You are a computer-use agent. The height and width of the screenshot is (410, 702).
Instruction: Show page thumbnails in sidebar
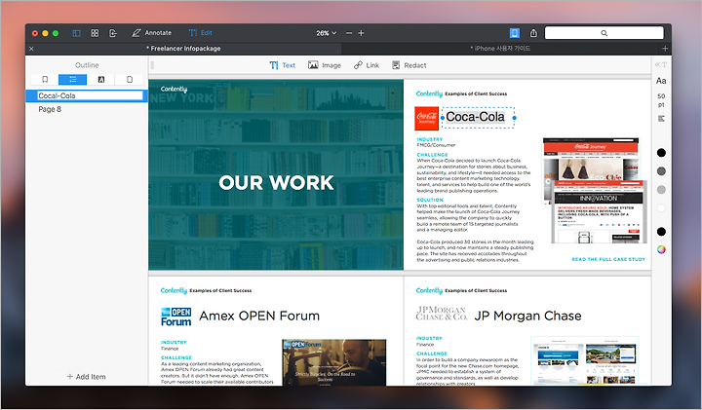pos(129,80)
